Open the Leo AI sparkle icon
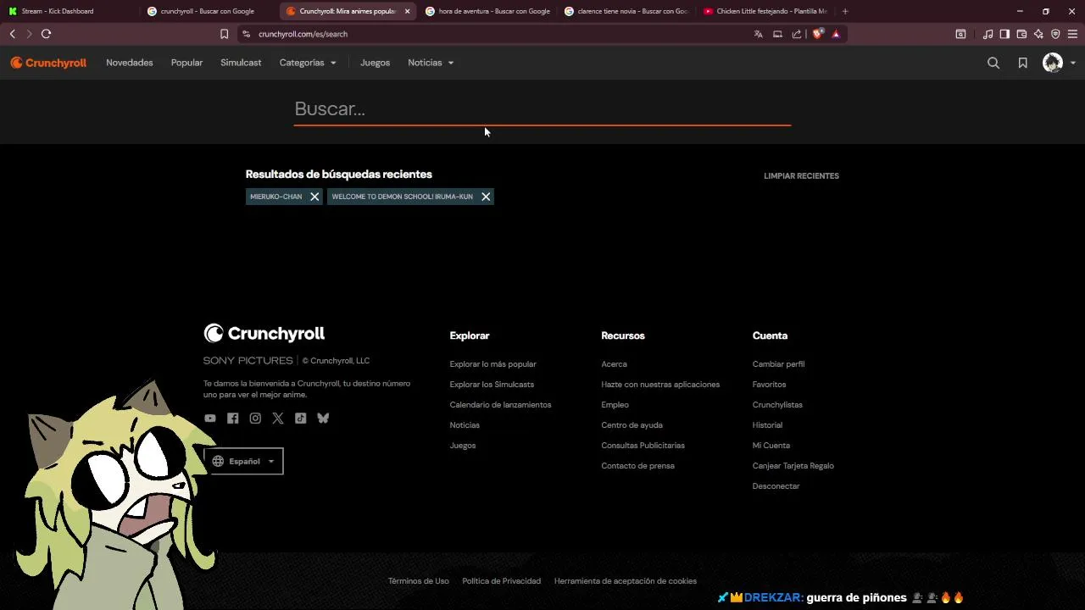 click(x=1038, y=34)
